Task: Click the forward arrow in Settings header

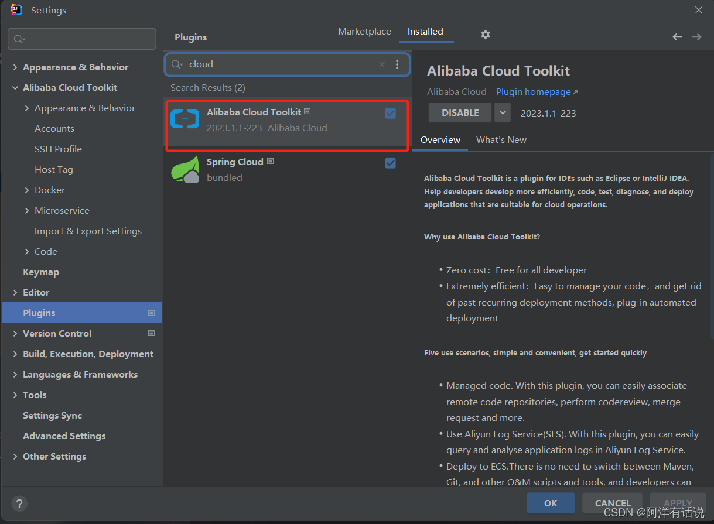Action: [696, 36]
